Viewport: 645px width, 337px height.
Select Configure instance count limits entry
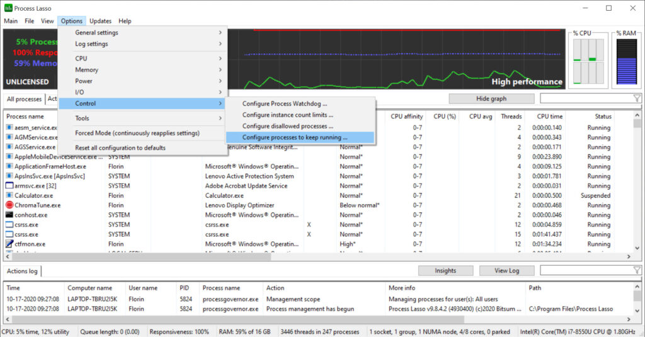point(300,115)
